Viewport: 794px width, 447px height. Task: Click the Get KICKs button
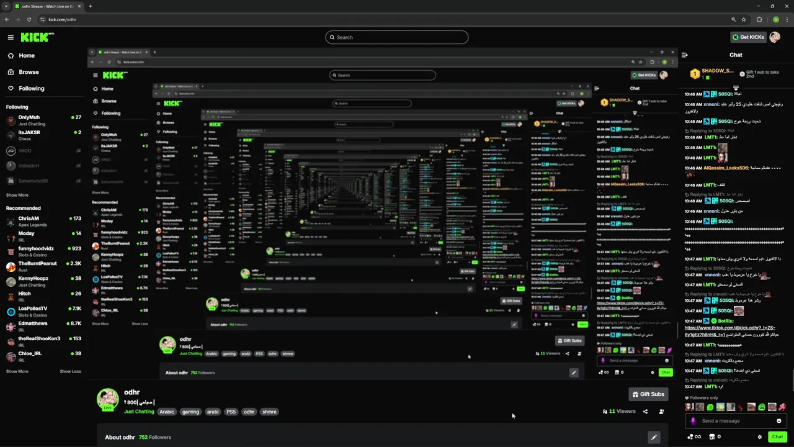point(748,37)
